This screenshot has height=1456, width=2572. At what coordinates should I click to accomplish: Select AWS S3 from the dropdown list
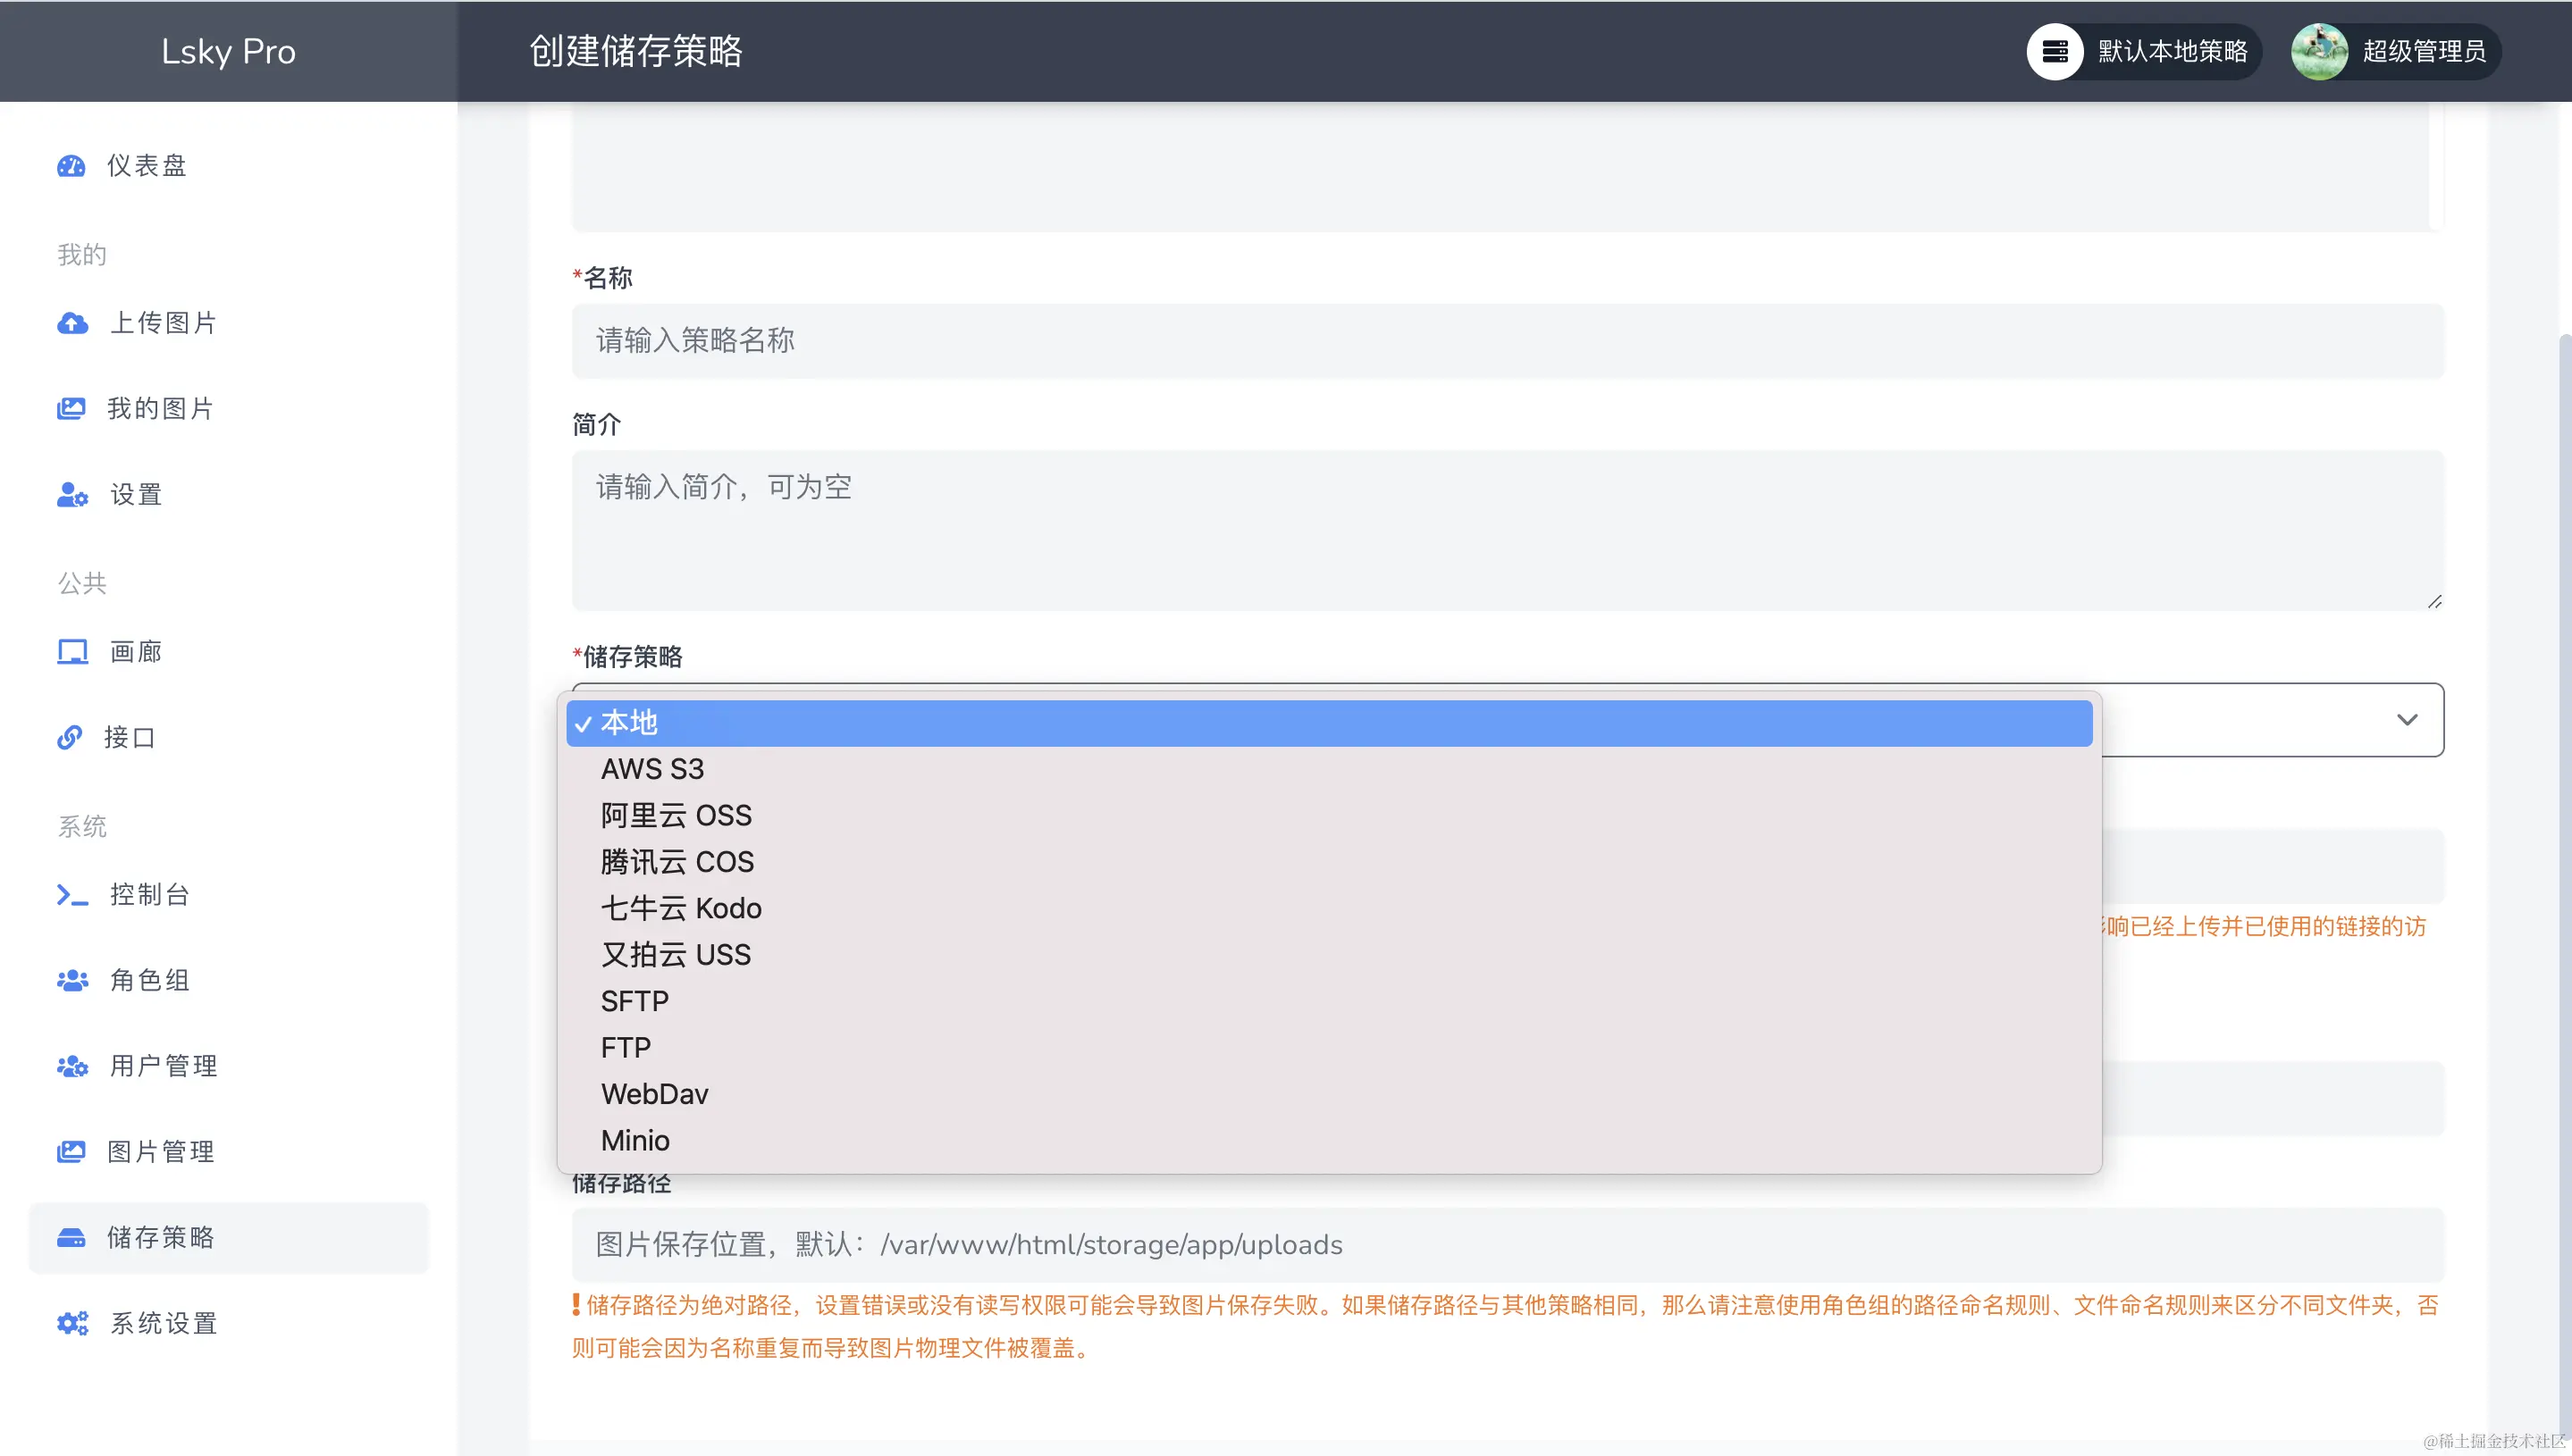(x=652, y=769)
